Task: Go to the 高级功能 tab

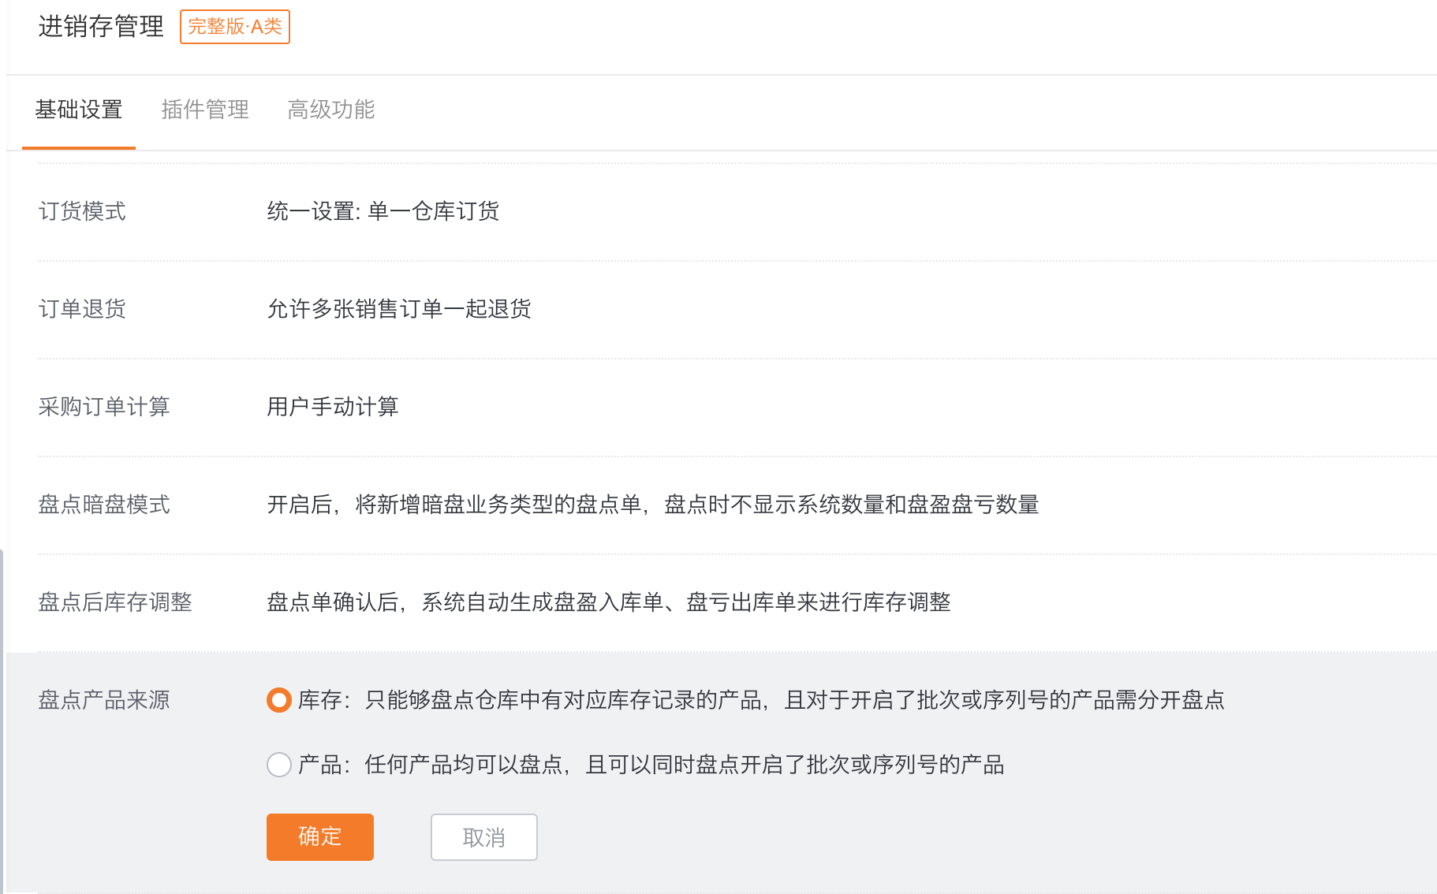Action: point(331,110)
